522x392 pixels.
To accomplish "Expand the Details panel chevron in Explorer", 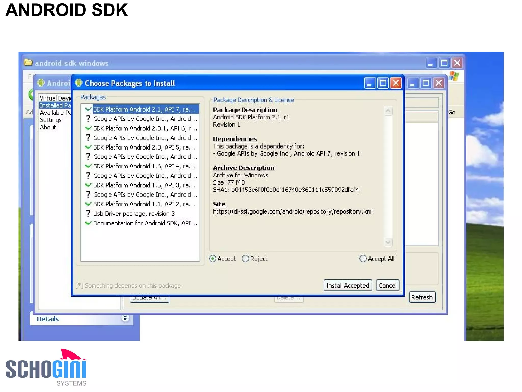I will 125,318.
